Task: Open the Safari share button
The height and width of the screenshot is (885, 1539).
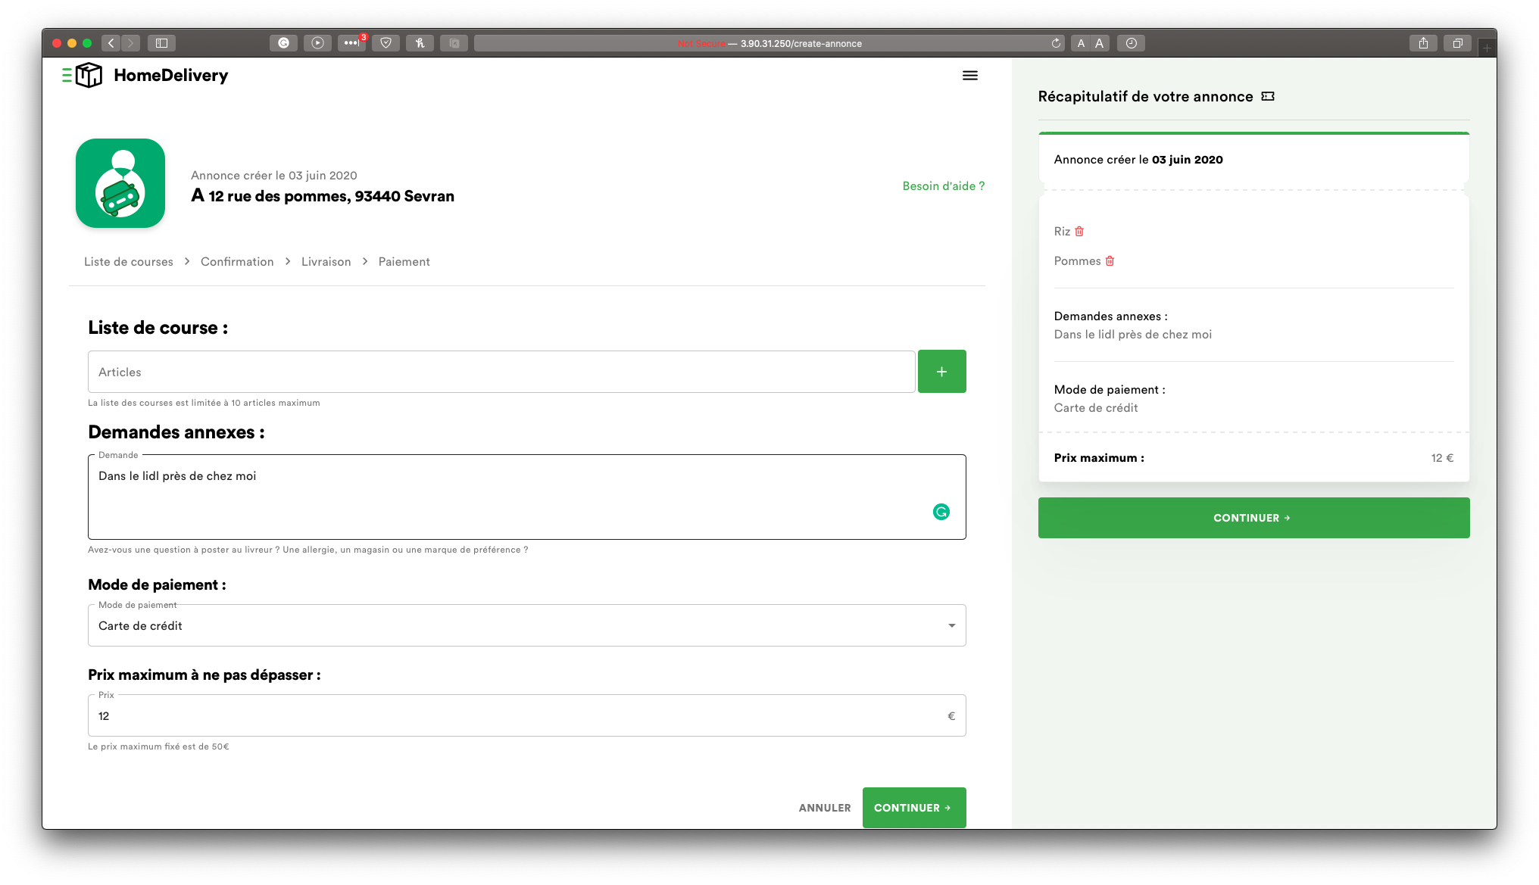Action: pos(1423,43)
